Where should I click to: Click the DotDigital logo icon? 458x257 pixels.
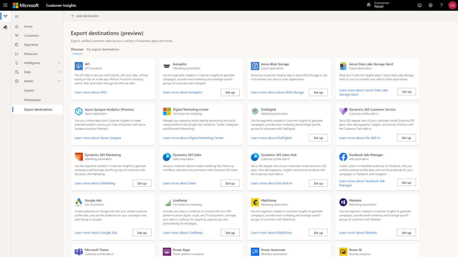coord(255,111)
